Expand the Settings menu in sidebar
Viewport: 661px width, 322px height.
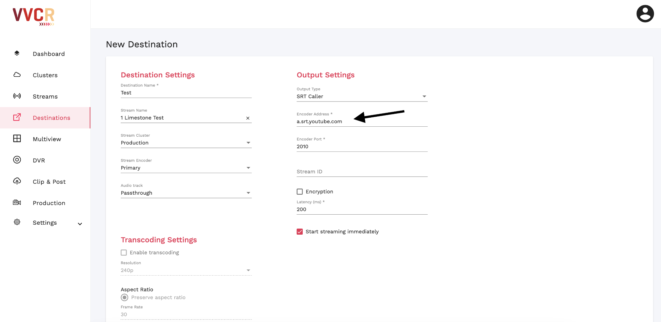pos(80,223)
